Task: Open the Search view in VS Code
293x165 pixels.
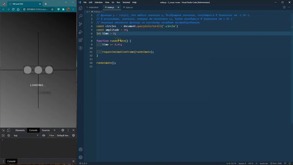Action: coord(81,16)
